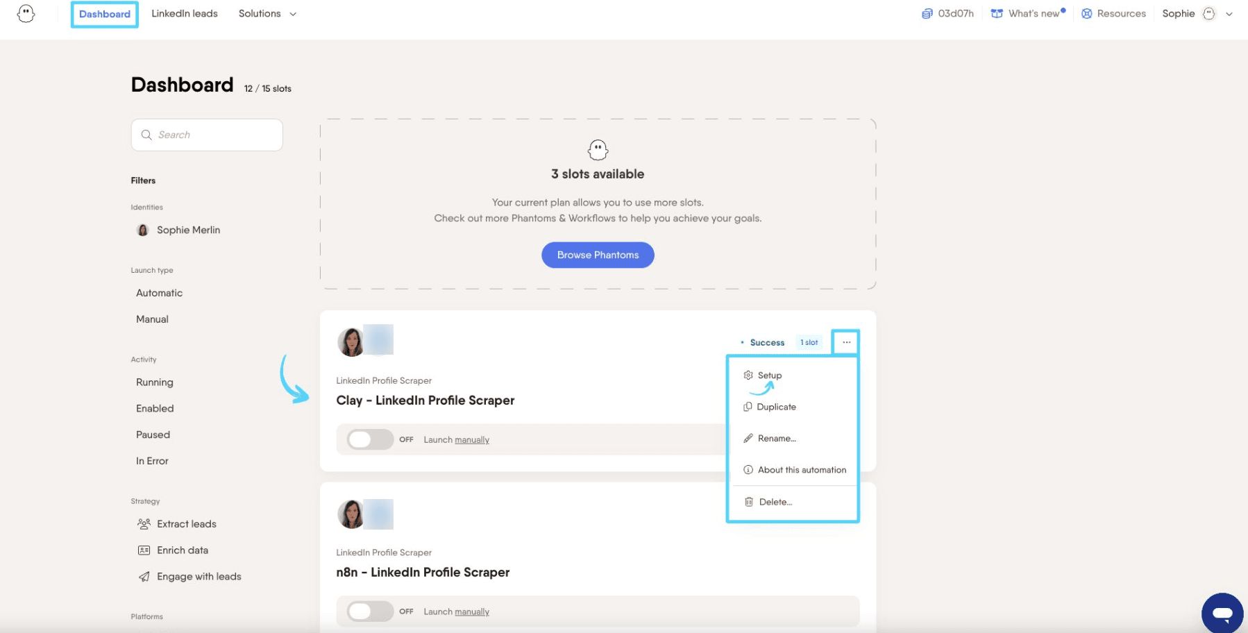
Task: Click the Success status label
Action: coord(767,343)
